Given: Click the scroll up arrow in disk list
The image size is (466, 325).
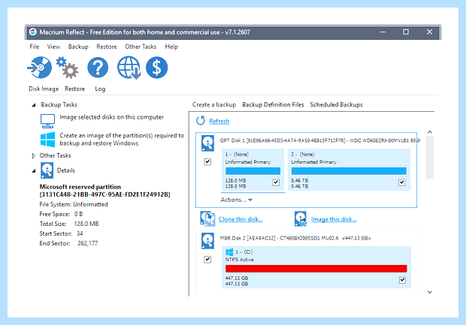Looking at the screenshot, I should pyautogui.click(x=429, y=132).
